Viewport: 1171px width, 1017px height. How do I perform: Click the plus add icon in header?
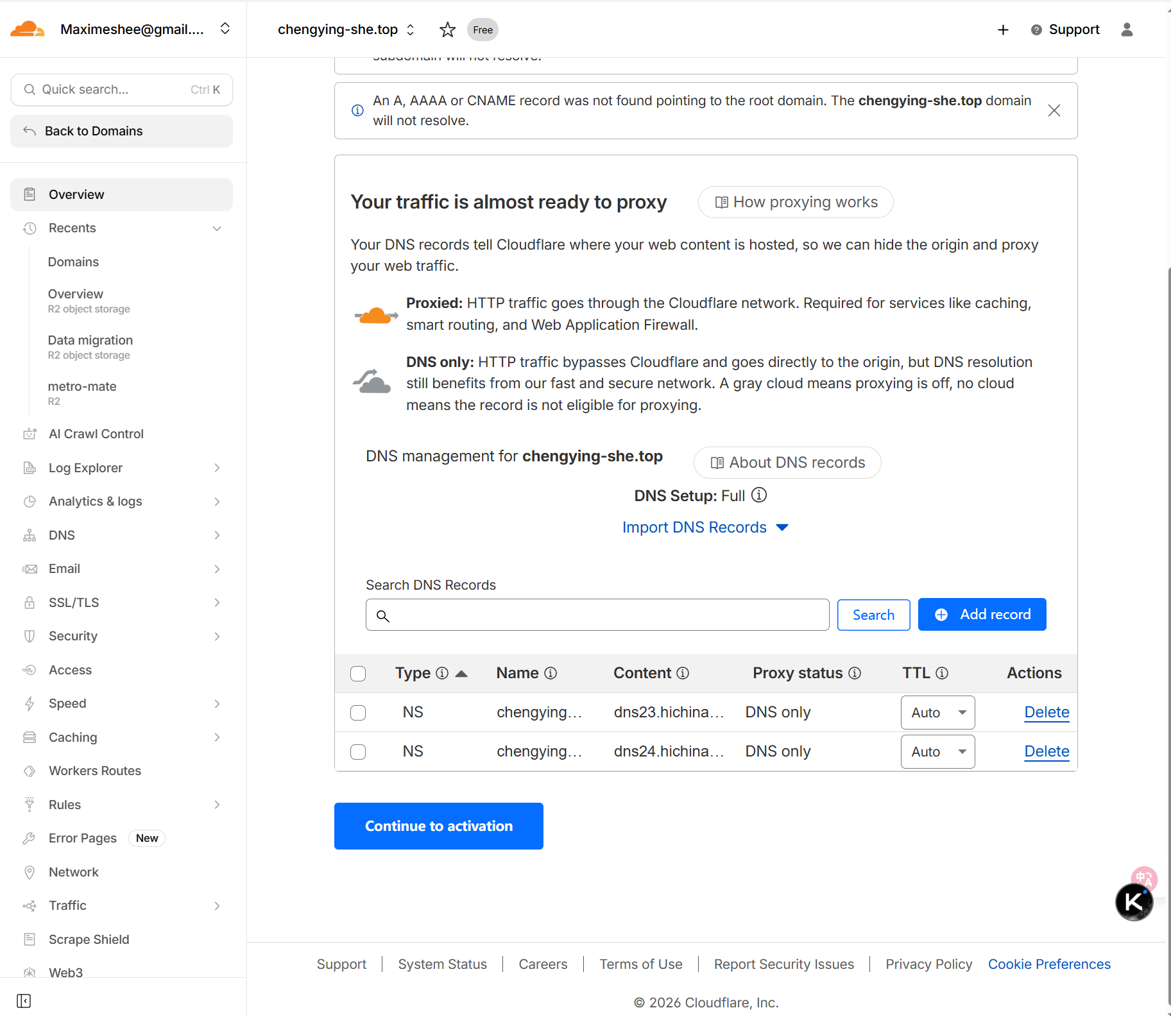1003,30
